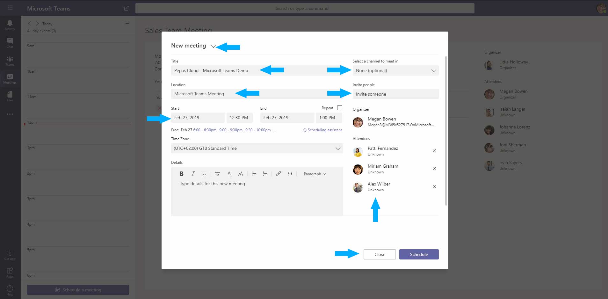
Task: Remove Patti Fernandez from attendees
Action: tap(434, 151)
